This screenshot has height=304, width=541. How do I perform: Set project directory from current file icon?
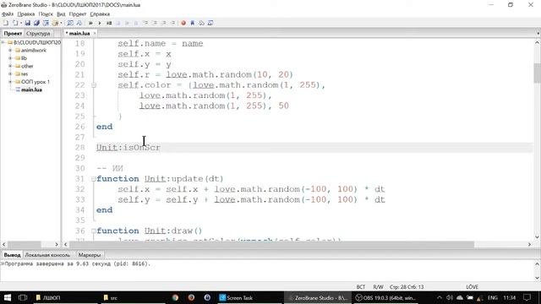tap(46, 23)
